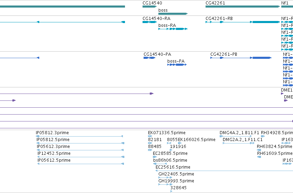Select the boss gene bar glyph
The width and height of the screenshot is (293, 193).
(173, 14)
